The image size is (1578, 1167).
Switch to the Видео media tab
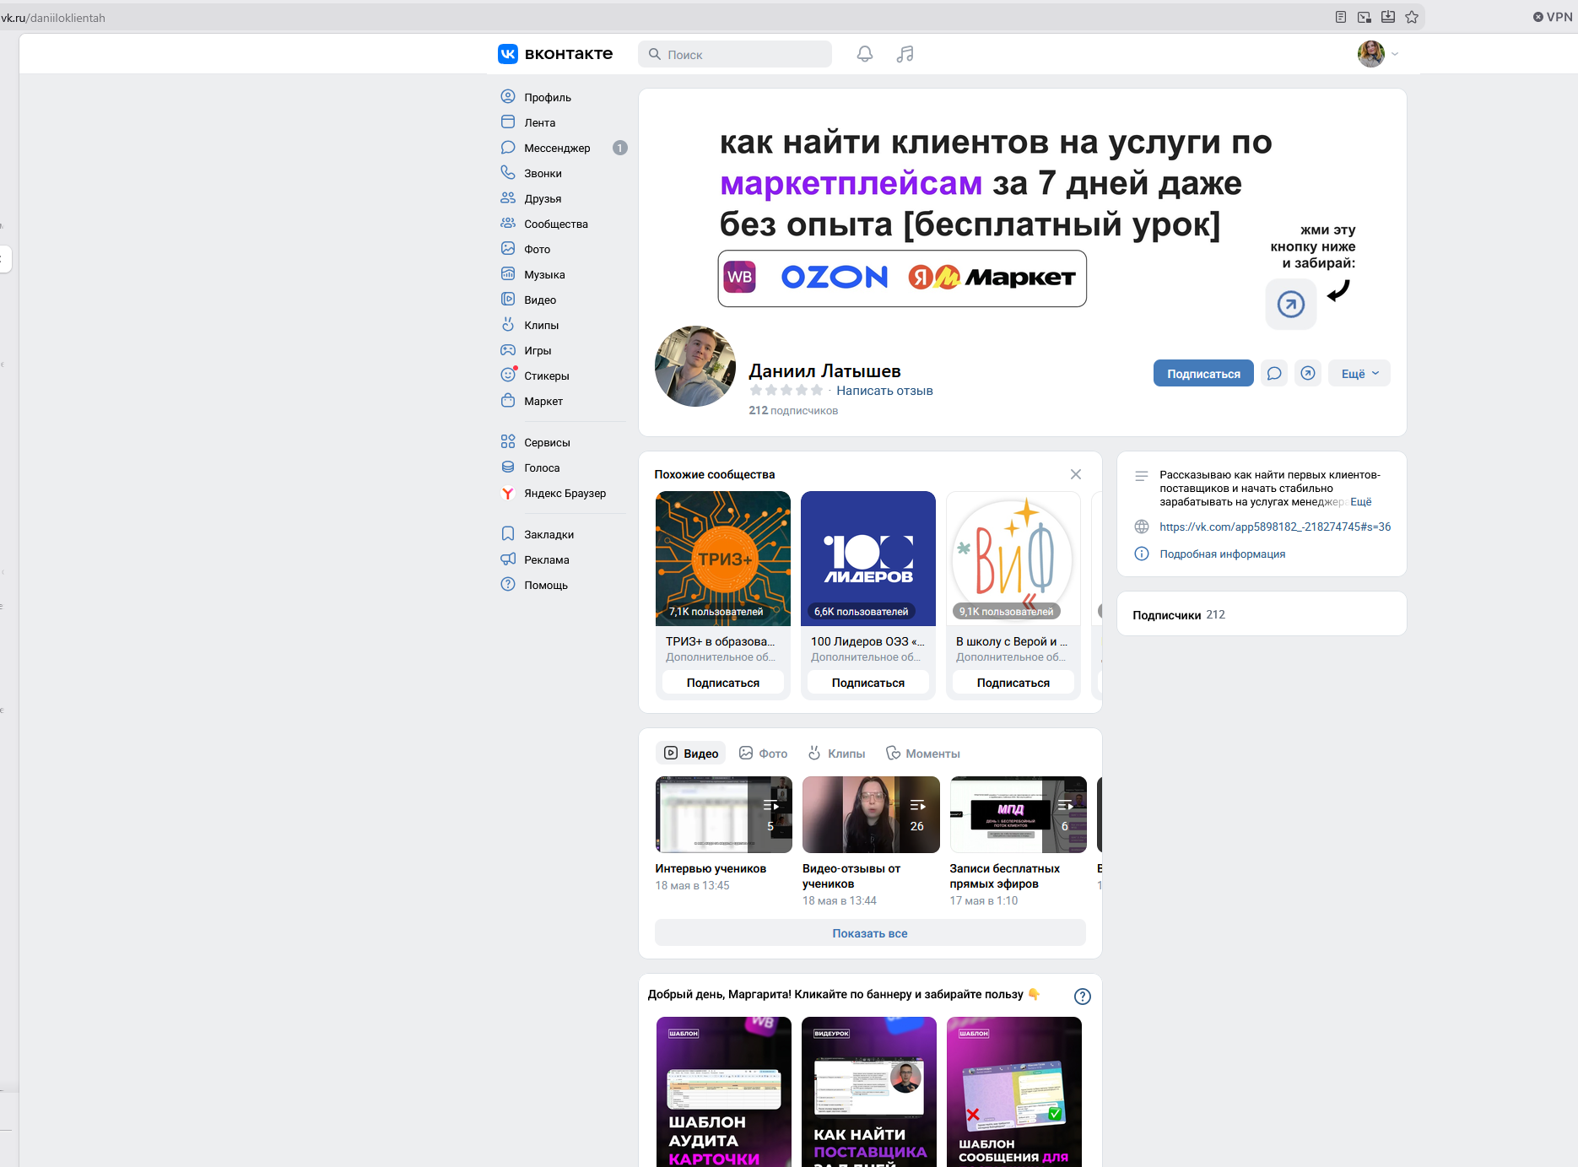tap(691, 754)
